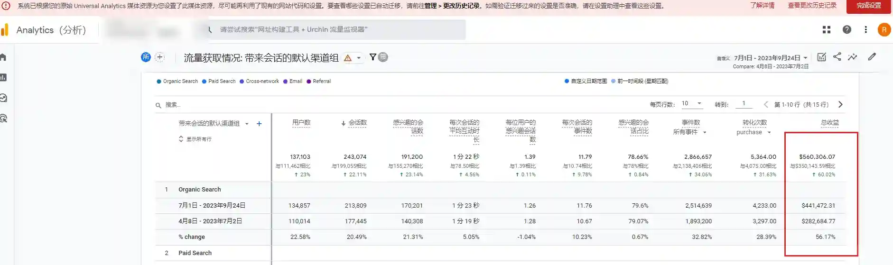The height and width of the screenshot is (265, 893).
Task: Sort by 转化次数 column header
Action: point(755,122)
